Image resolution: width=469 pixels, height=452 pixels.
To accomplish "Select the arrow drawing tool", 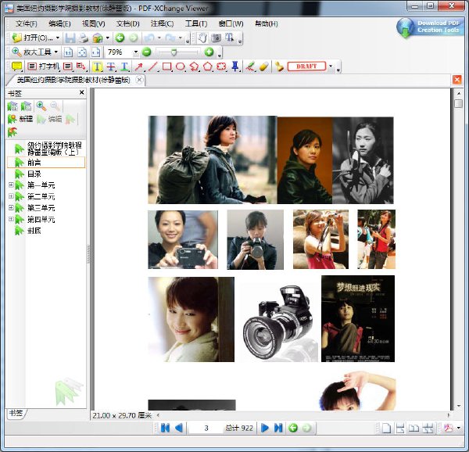I will [x=138, y=66].
